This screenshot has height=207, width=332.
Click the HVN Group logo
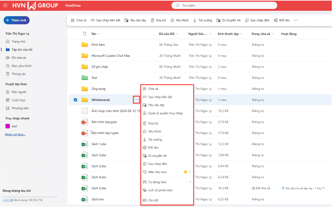click(35, 5)
